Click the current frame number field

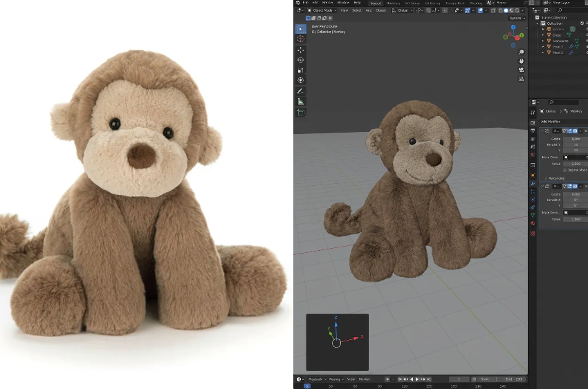(x=459, y=379)
